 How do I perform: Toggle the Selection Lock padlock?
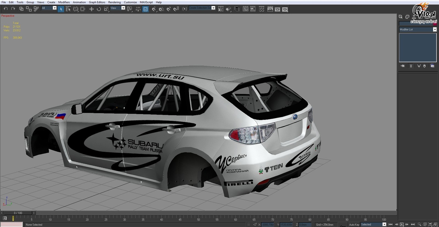pyautogui.click(x=249, y=225)
